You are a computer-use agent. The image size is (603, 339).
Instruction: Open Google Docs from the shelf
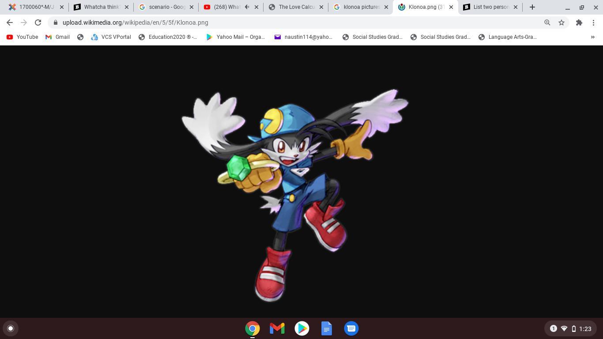tap(327, 328)
